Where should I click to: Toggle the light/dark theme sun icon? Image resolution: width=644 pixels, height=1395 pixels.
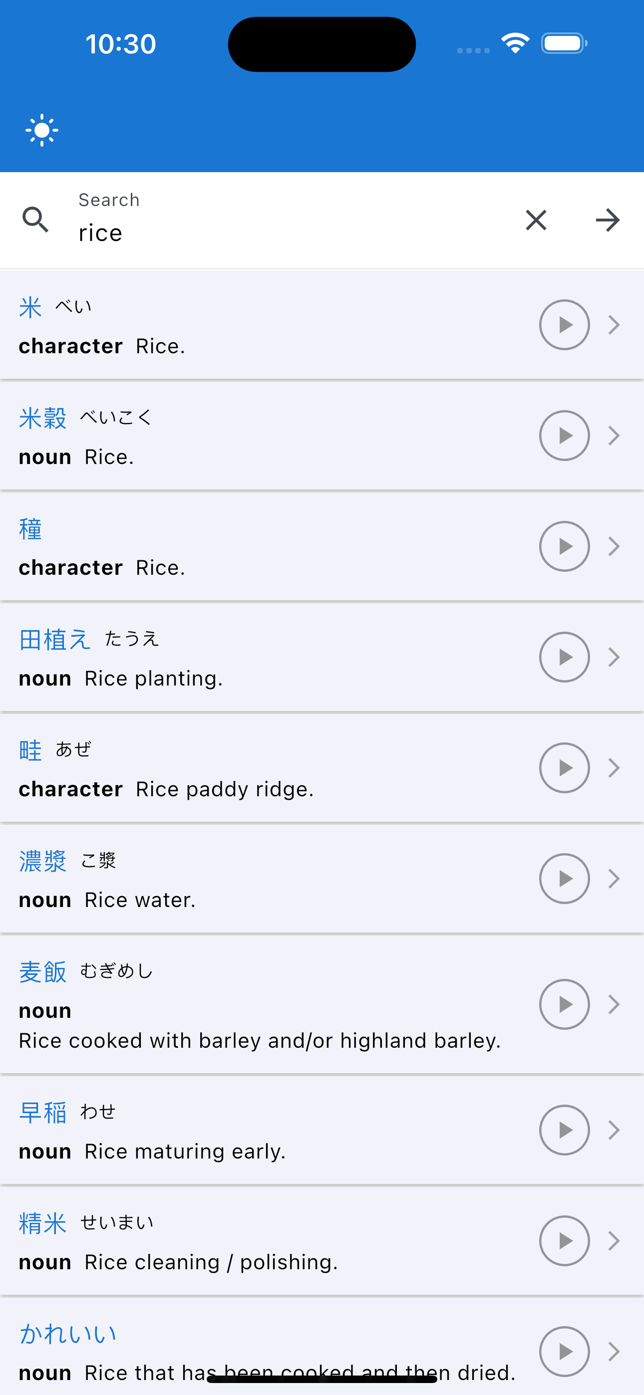click(42, 131)
